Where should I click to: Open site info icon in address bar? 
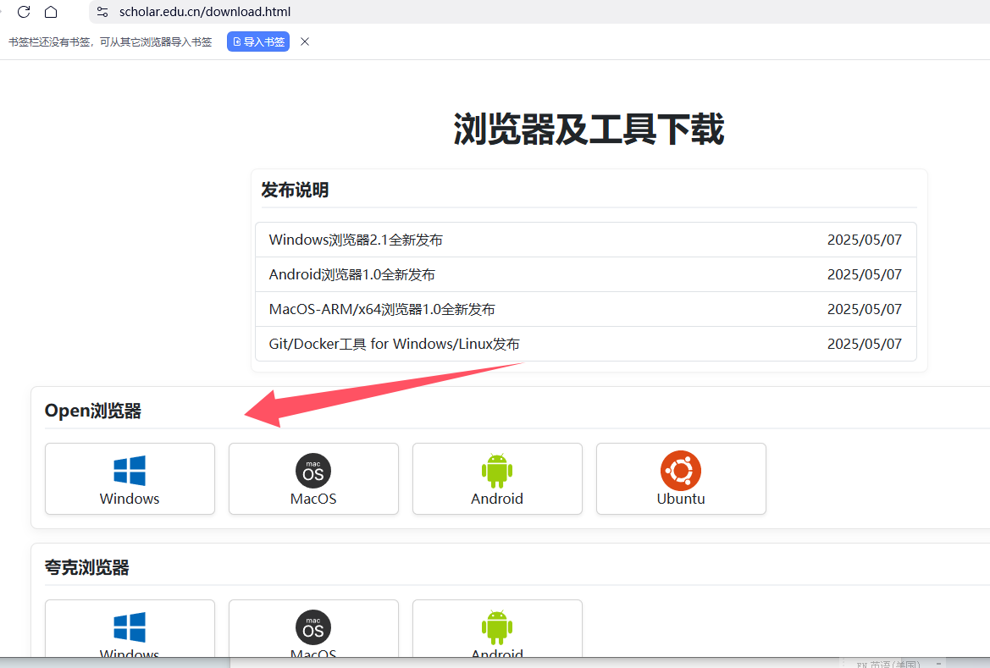pos(102,12)
